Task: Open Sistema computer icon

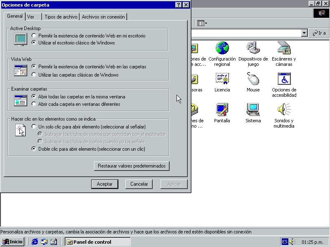Action: [x=253, y=110]
